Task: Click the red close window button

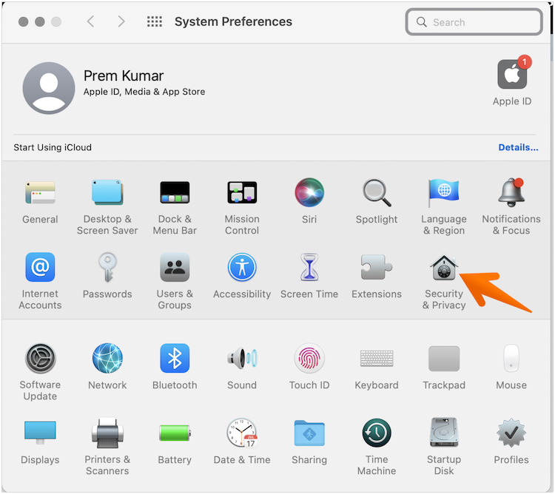Action: (x=24, y=22)
